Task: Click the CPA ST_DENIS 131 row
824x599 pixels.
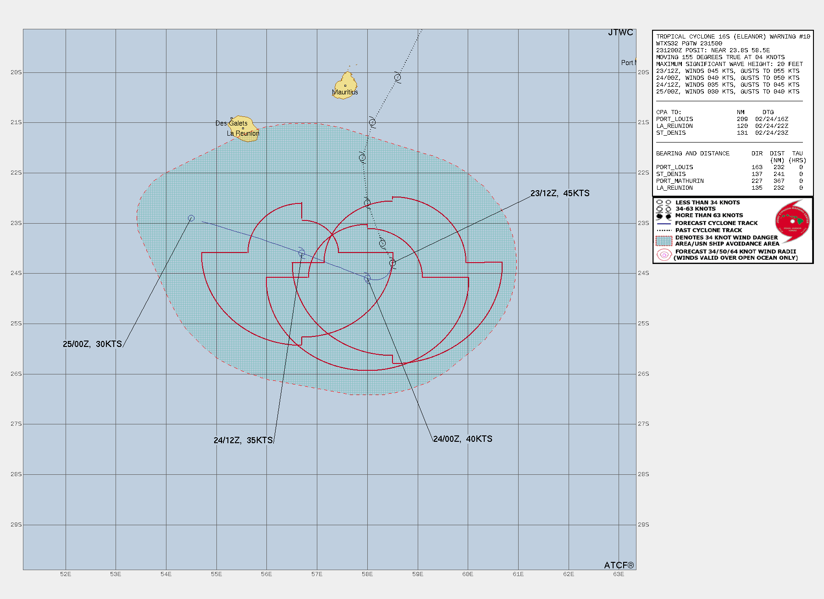Action: [722, 133]
